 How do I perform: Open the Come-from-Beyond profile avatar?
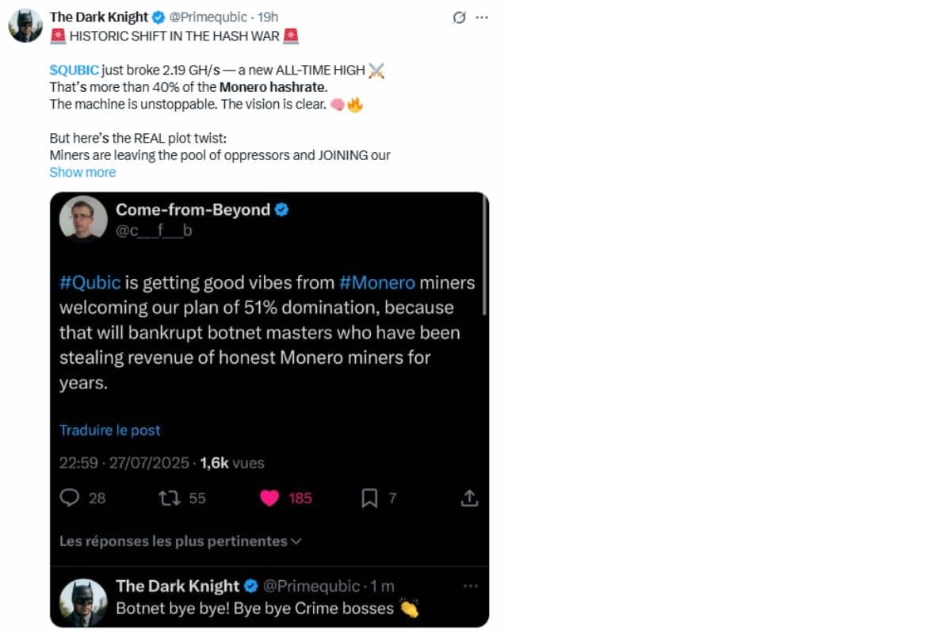click(x=83, y=219)
